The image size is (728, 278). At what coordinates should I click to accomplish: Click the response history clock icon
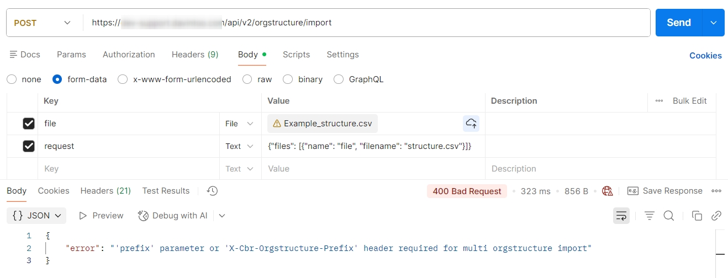click(x=212, y=191)
